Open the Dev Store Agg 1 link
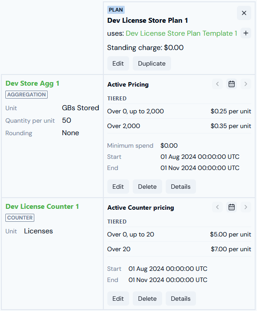257x311 pixels. click(32, 83)
